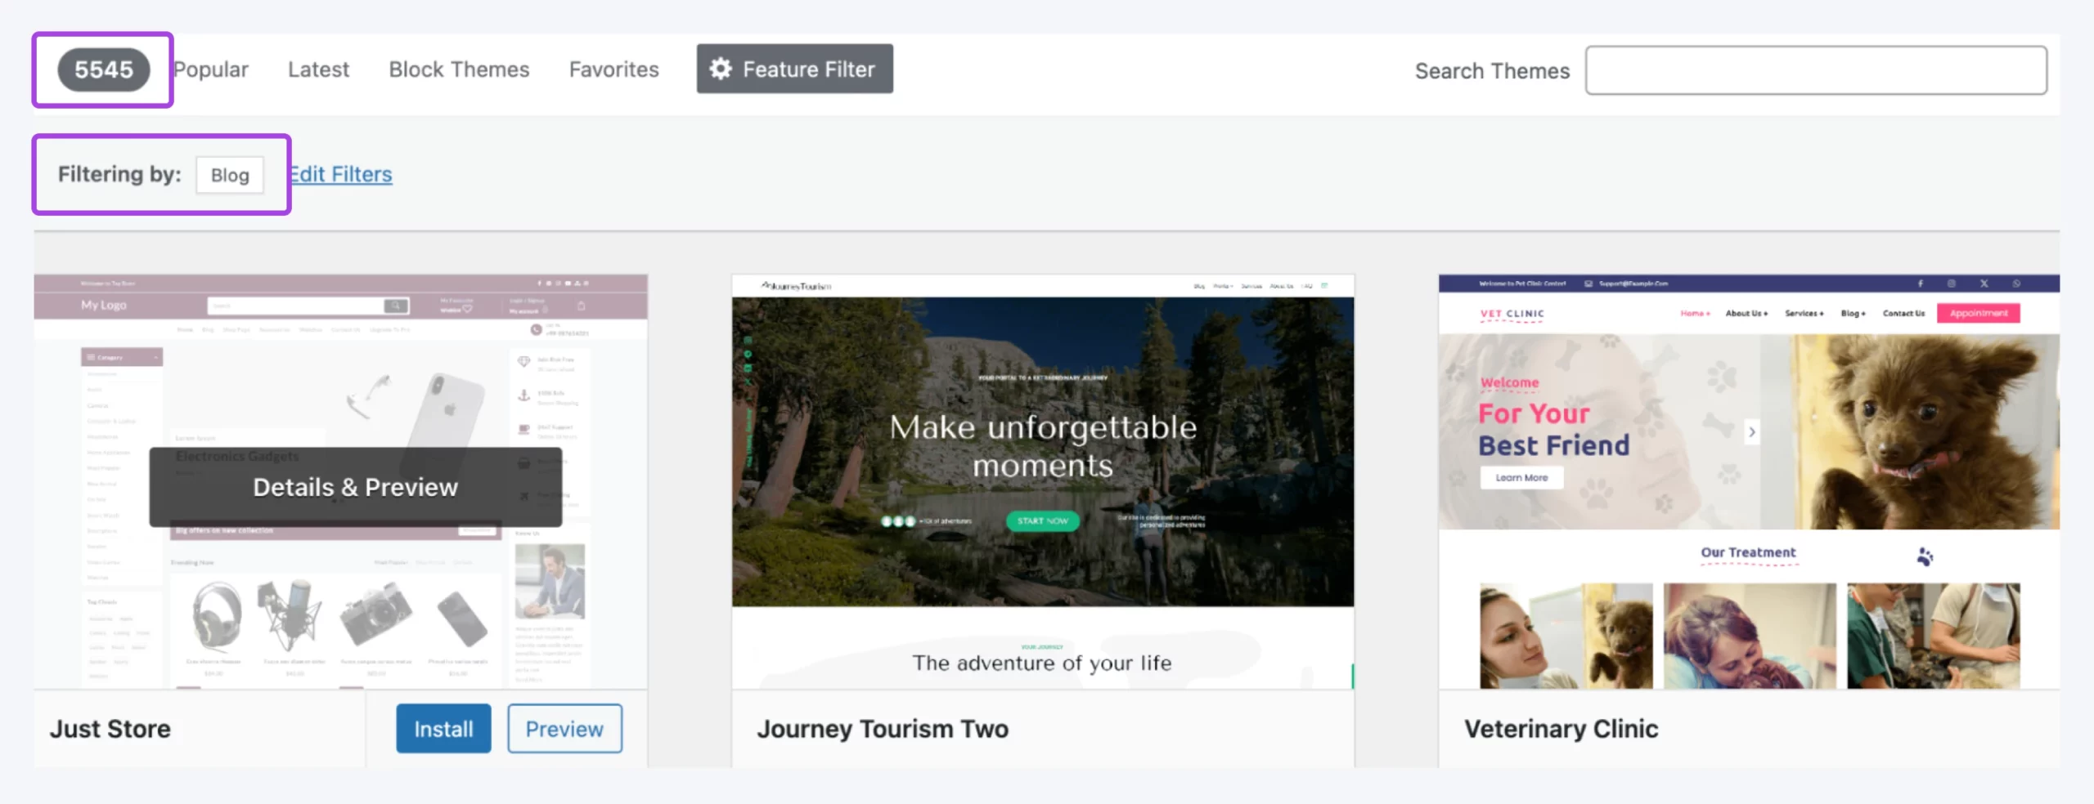Install the Just Store theme
2094x804 pixels.
(443, 728)
